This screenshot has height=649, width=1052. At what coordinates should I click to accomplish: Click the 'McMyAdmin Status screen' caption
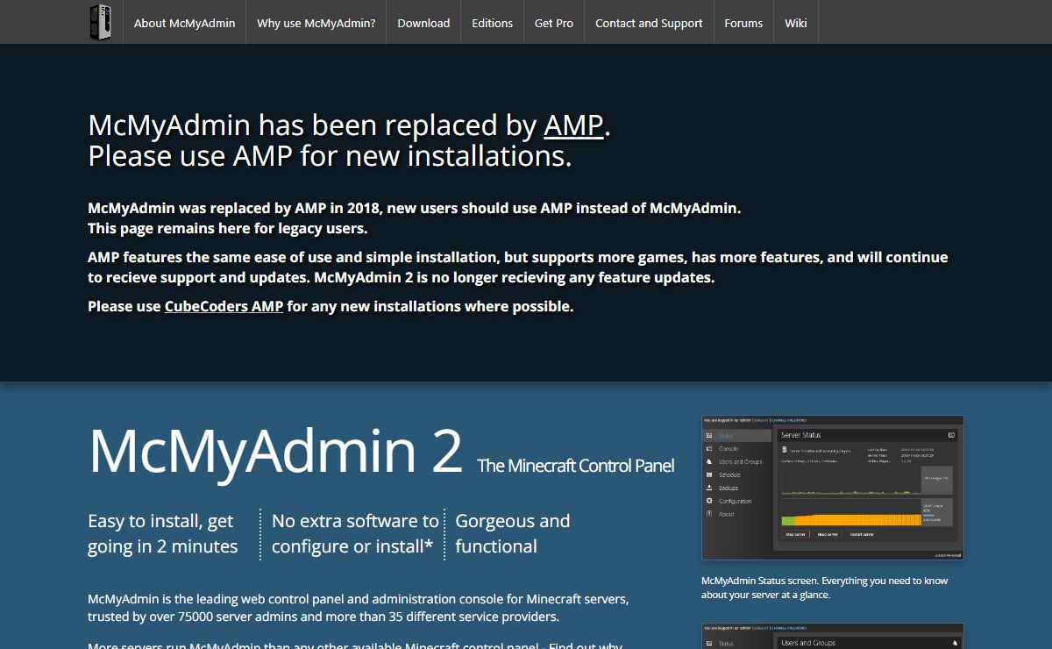coord(824,588)
